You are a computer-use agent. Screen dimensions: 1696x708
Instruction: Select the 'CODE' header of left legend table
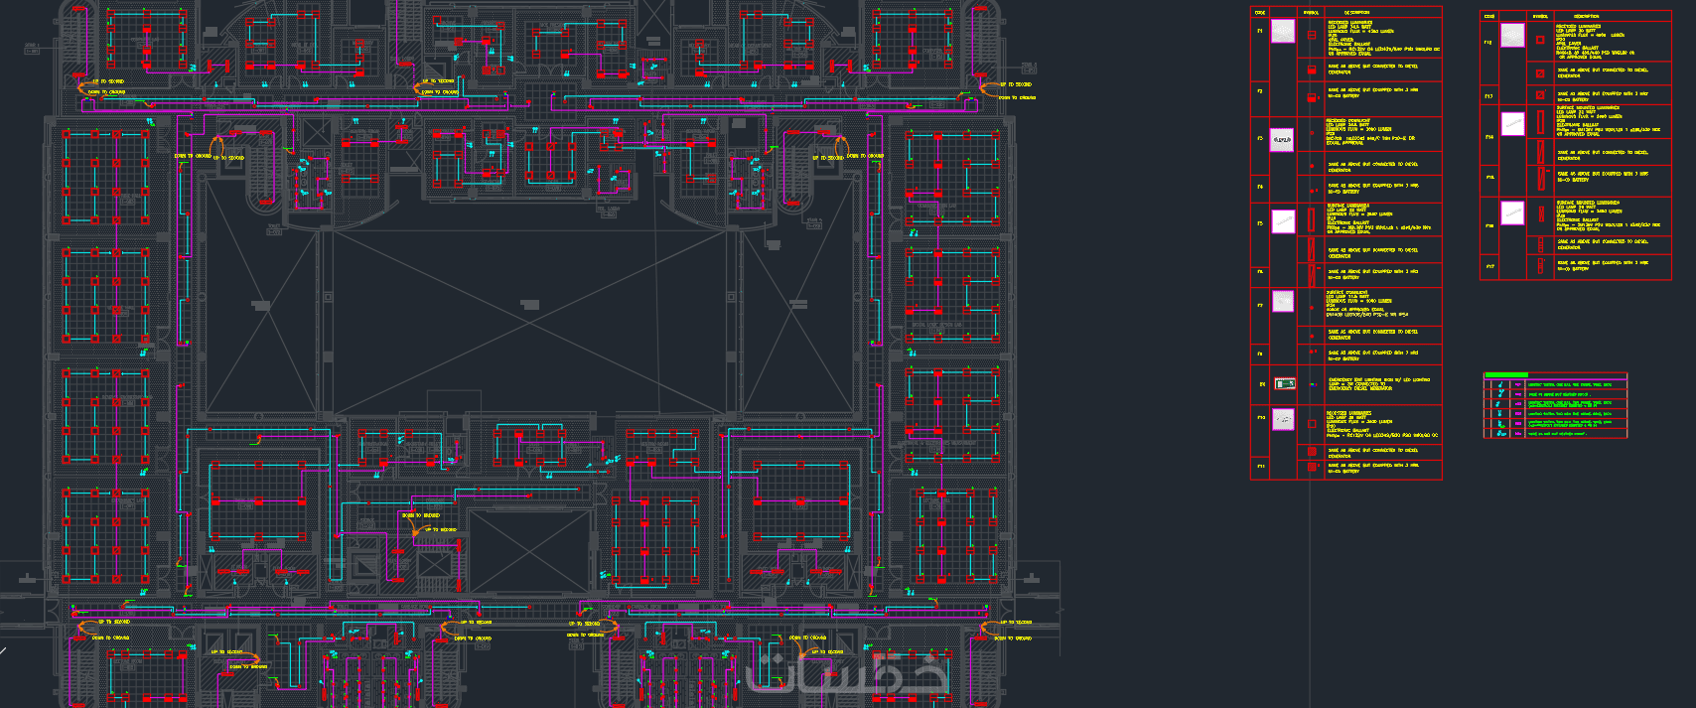click(1260, 13)
